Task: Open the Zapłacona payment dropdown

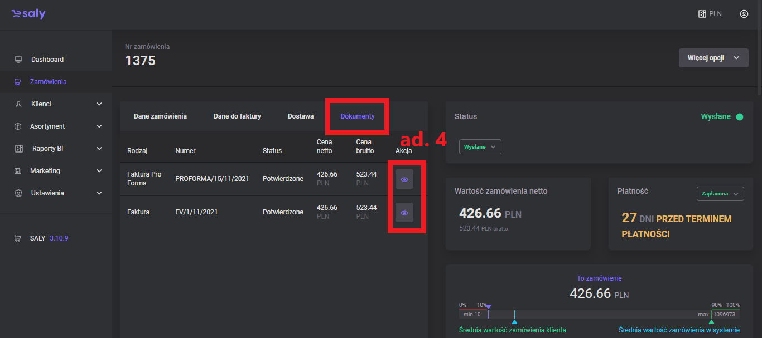Action: (x=720, y=194)
